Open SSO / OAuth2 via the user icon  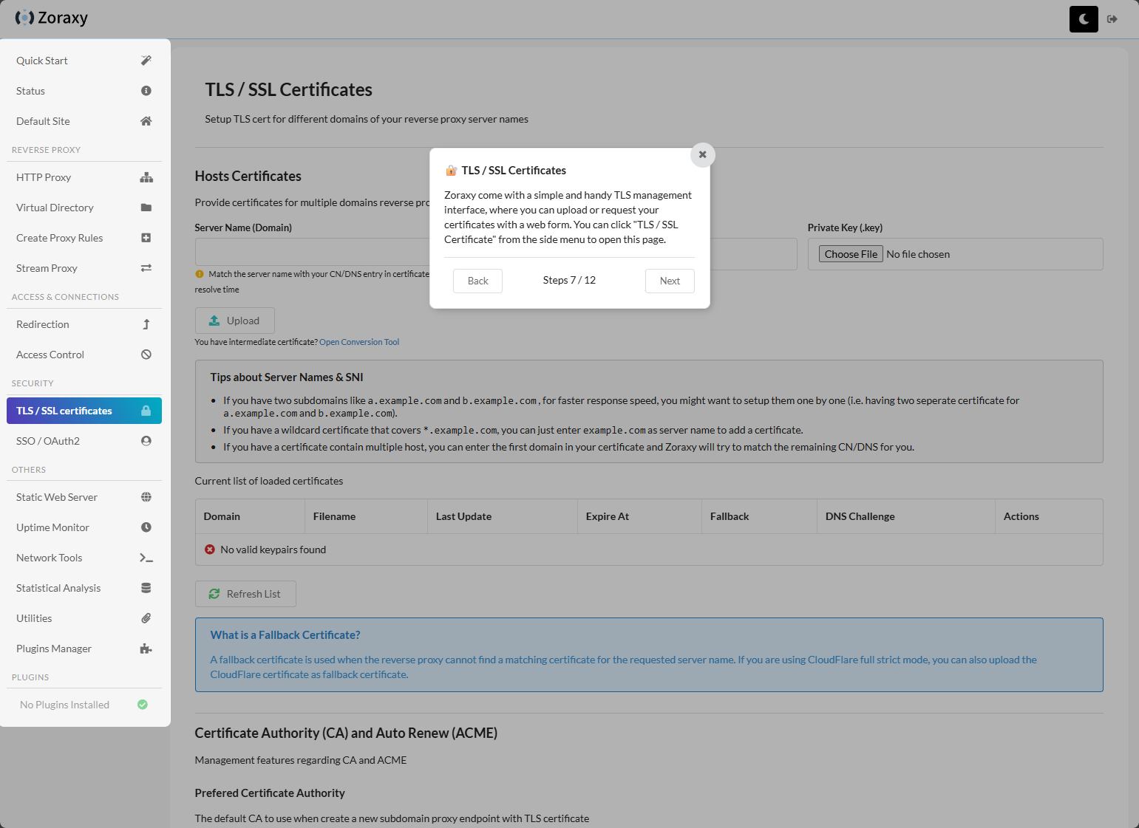pos(146,441)
